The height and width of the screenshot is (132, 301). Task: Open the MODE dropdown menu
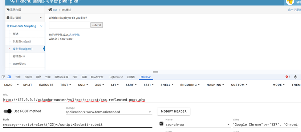click(x=278, y=85)
